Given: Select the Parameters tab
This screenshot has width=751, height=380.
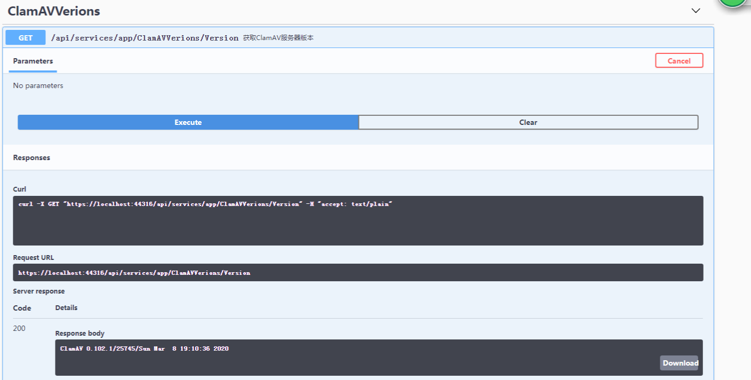Looking at the screenshot, I should [x=33, y=61].
